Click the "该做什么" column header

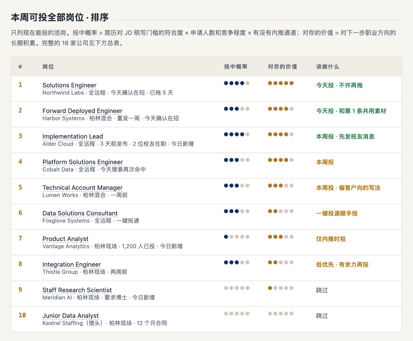[x=328, y=67]
